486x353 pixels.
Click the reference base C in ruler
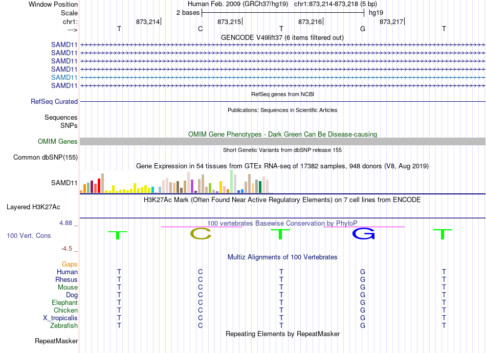coord(200,29)
